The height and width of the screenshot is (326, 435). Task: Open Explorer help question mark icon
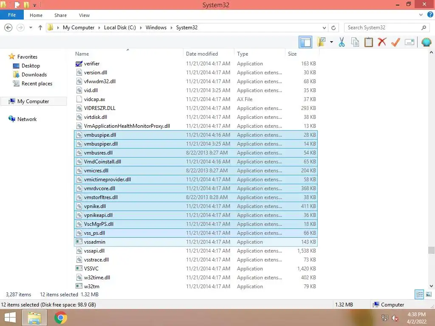pos(430,15)
